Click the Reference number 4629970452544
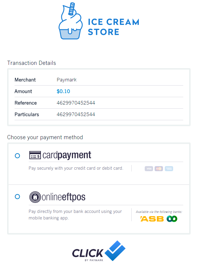Image resolution: width=198 pixels, height=268 pixels. tap(76, 103)
